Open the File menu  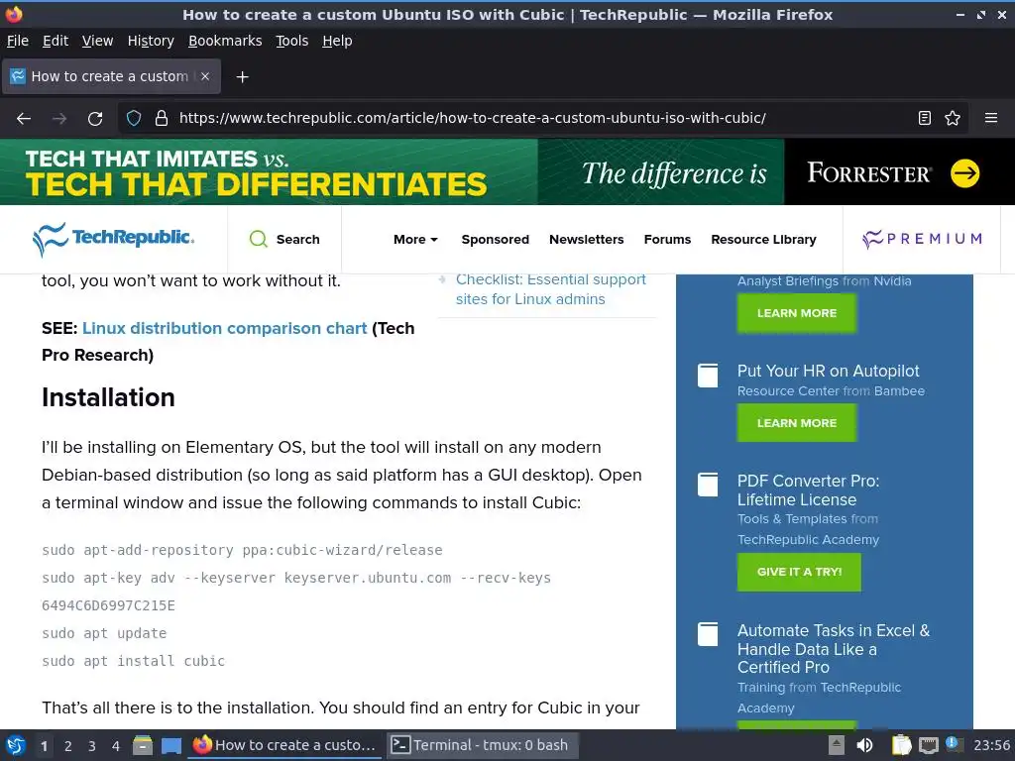pyautogui.click(x=18, y=41)
